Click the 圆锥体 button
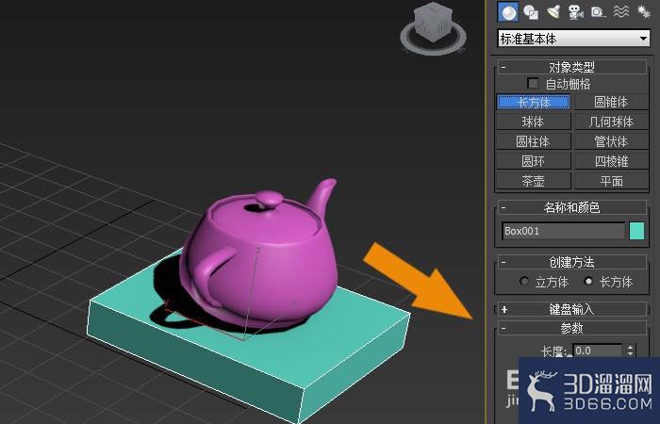Screen dimensions: 660x424 click(x=611, y=102)
